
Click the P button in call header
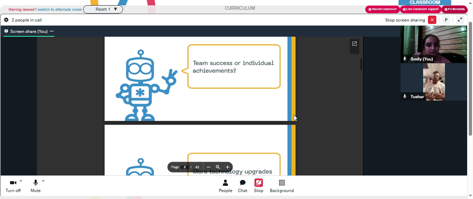(x=446, y=20)
